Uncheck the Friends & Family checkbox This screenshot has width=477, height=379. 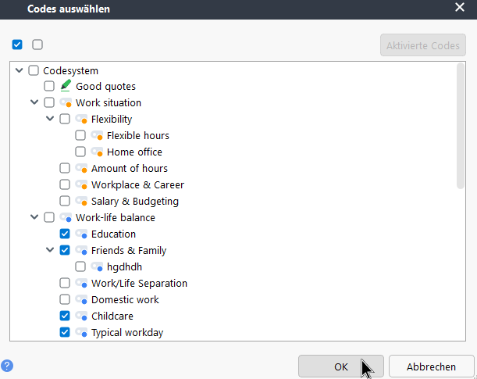click(x=65, y=251)
